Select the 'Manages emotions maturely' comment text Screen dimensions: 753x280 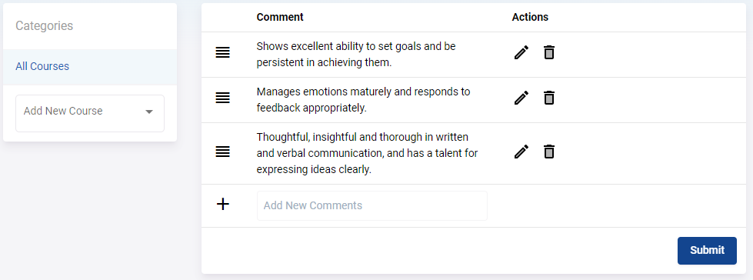coord(363,100)
